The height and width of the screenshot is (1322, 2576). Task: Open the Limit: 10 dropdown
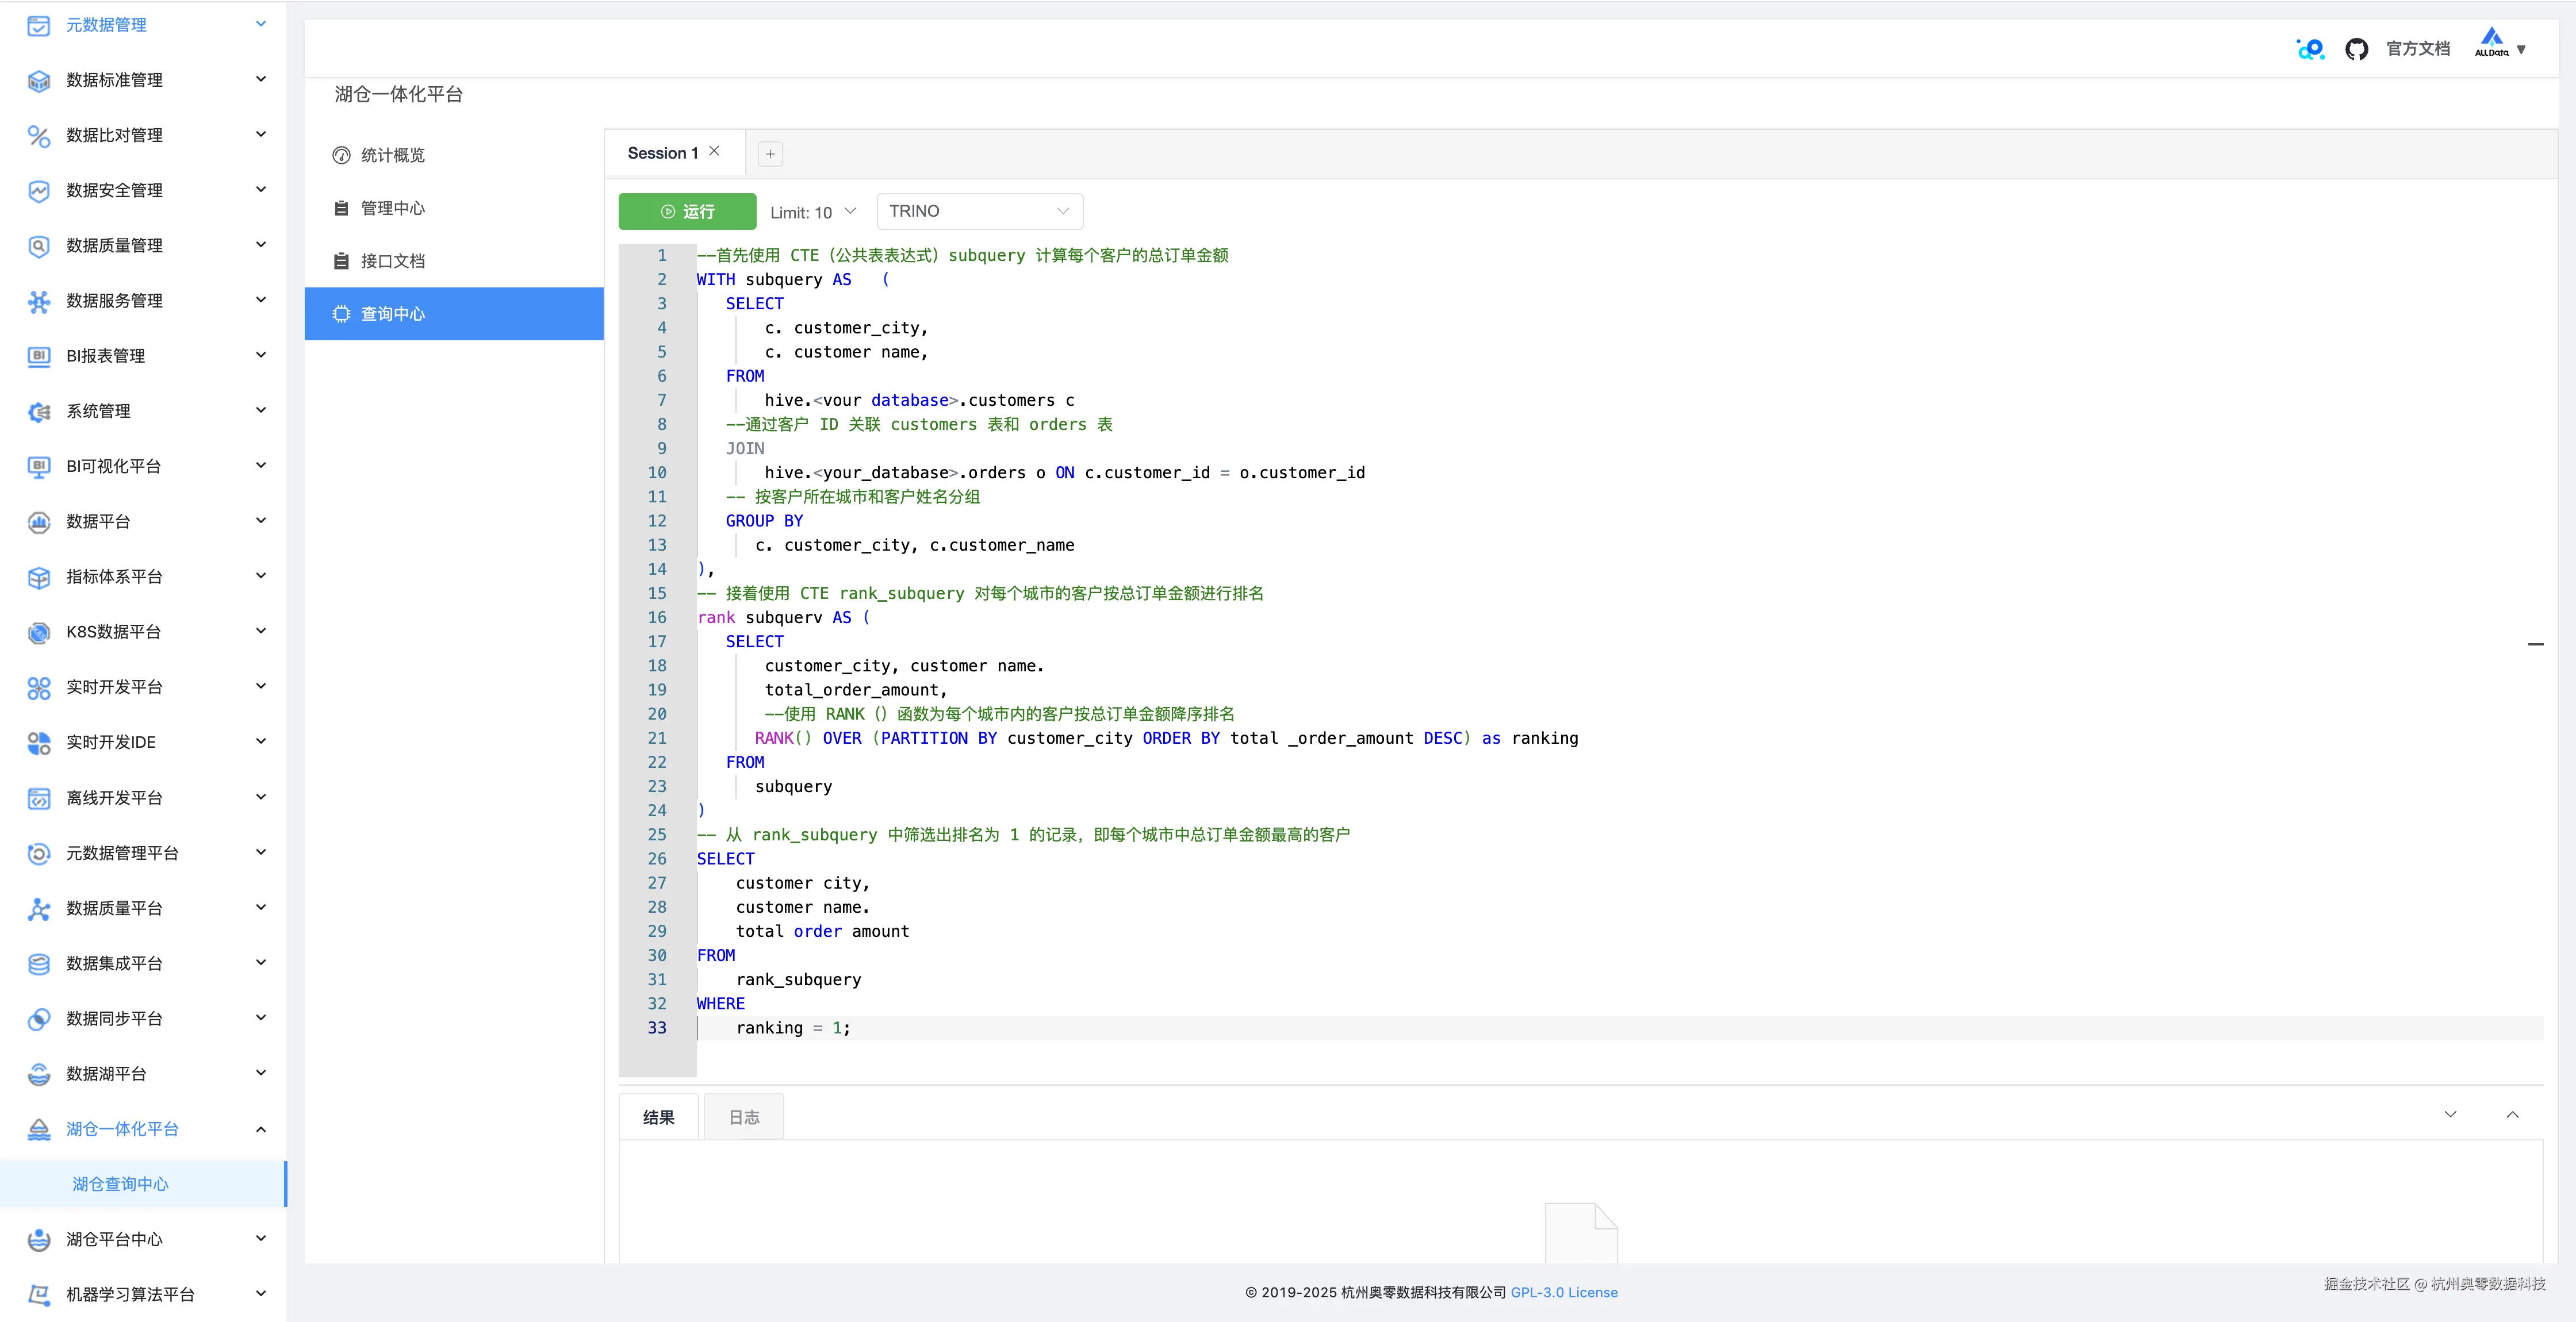click(813, 212)
